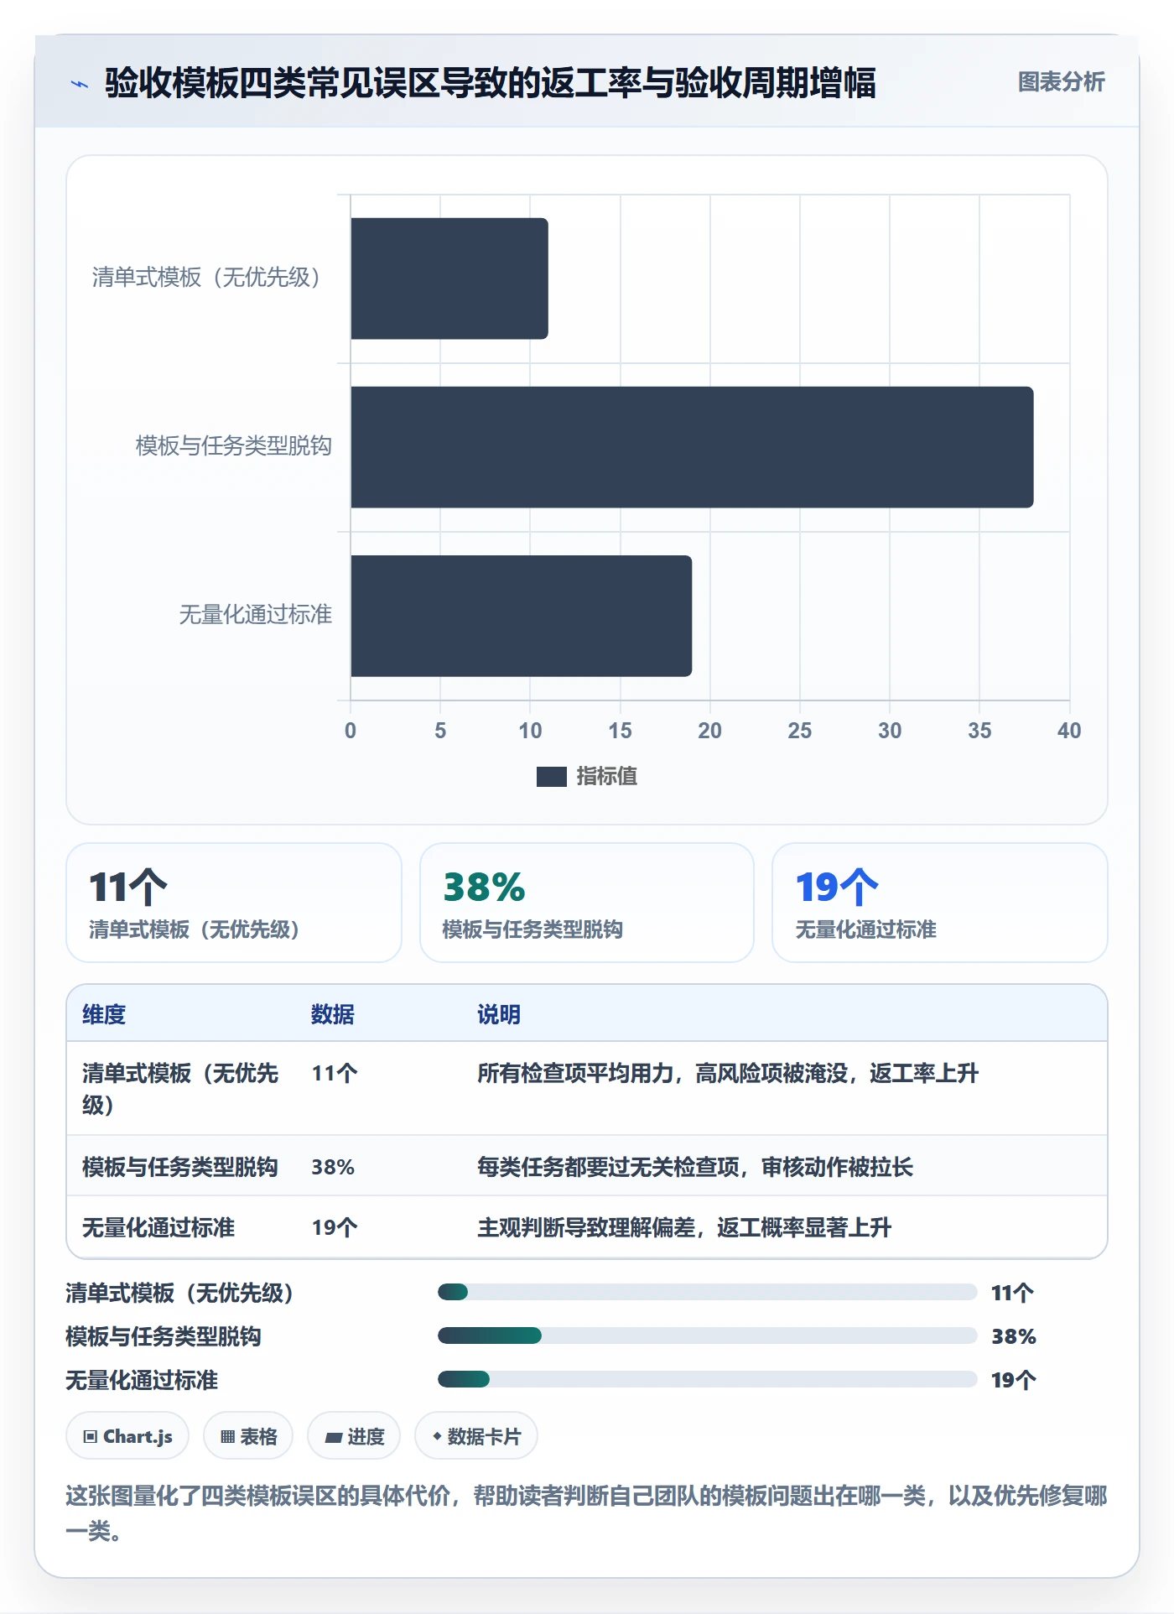Click the 数据卡片 tag chip

tap(476, 1436)
